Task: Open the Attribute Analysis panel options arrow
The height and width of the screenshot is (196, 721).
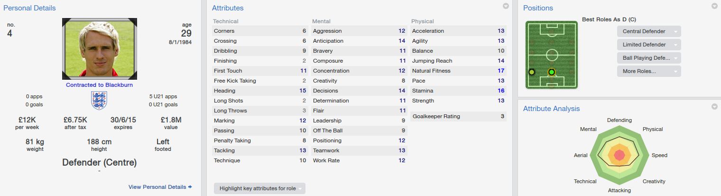Action: click(x=714, y=107)
